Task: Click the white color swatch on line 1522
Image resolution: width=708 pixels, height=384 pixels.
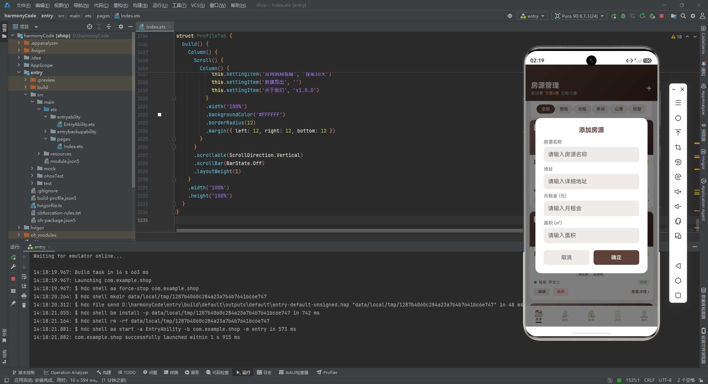Action: [x=160, y=114]
